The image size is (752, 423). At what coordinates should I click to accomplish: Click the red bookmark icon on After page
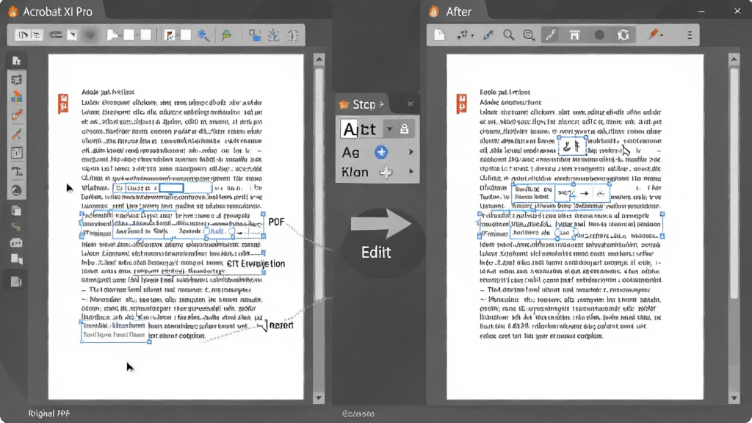[x=462, y=104]
